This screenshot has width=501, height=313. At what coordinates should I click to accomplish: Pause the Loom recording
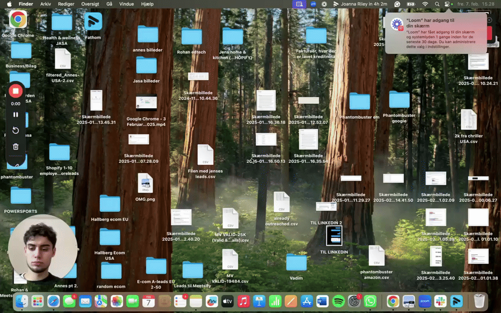point(16,115)
